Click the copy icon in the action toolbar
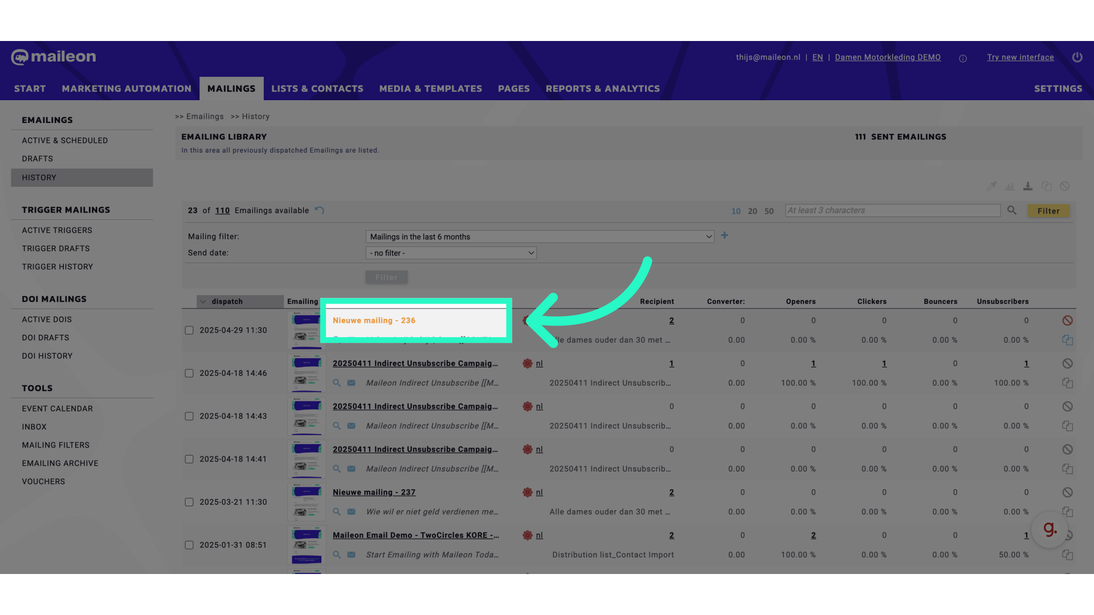The image size is (1094, 615). 1046,186
